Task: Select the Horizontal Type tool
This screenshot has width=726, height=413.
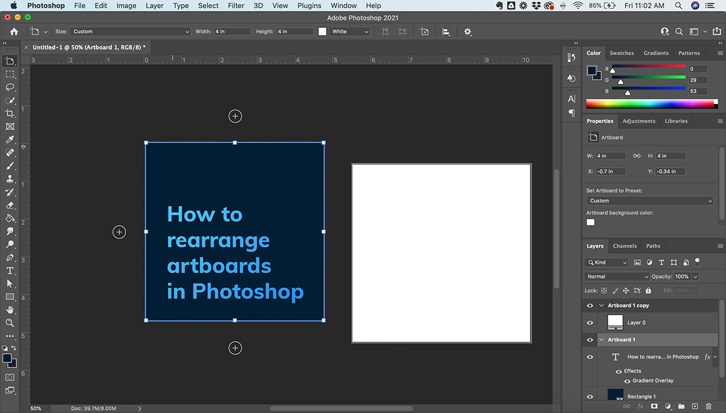Action: coord(10,272)
